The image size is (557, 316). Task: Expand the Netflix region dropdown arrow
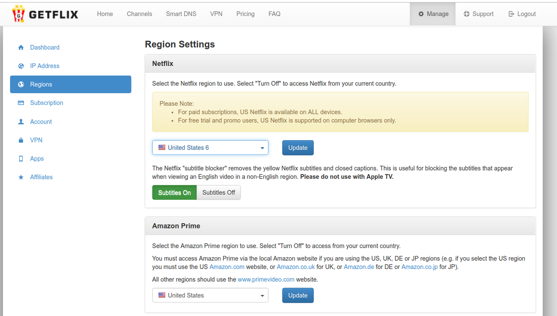[262, 148]
